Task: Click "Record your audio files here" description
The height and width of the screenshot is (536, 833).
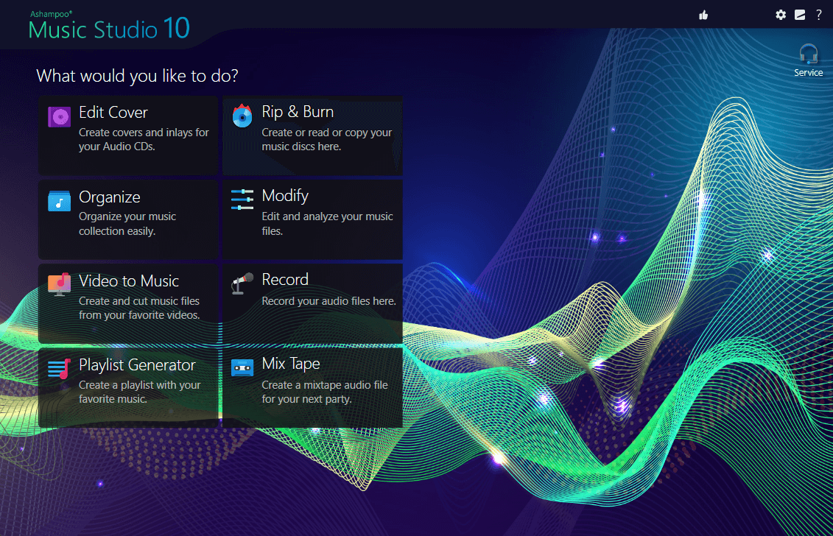Action: point(328,301)
